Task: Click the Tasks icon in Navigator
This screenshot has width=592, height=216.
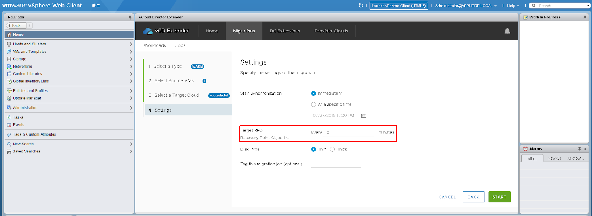Action: tap(9, 117)
